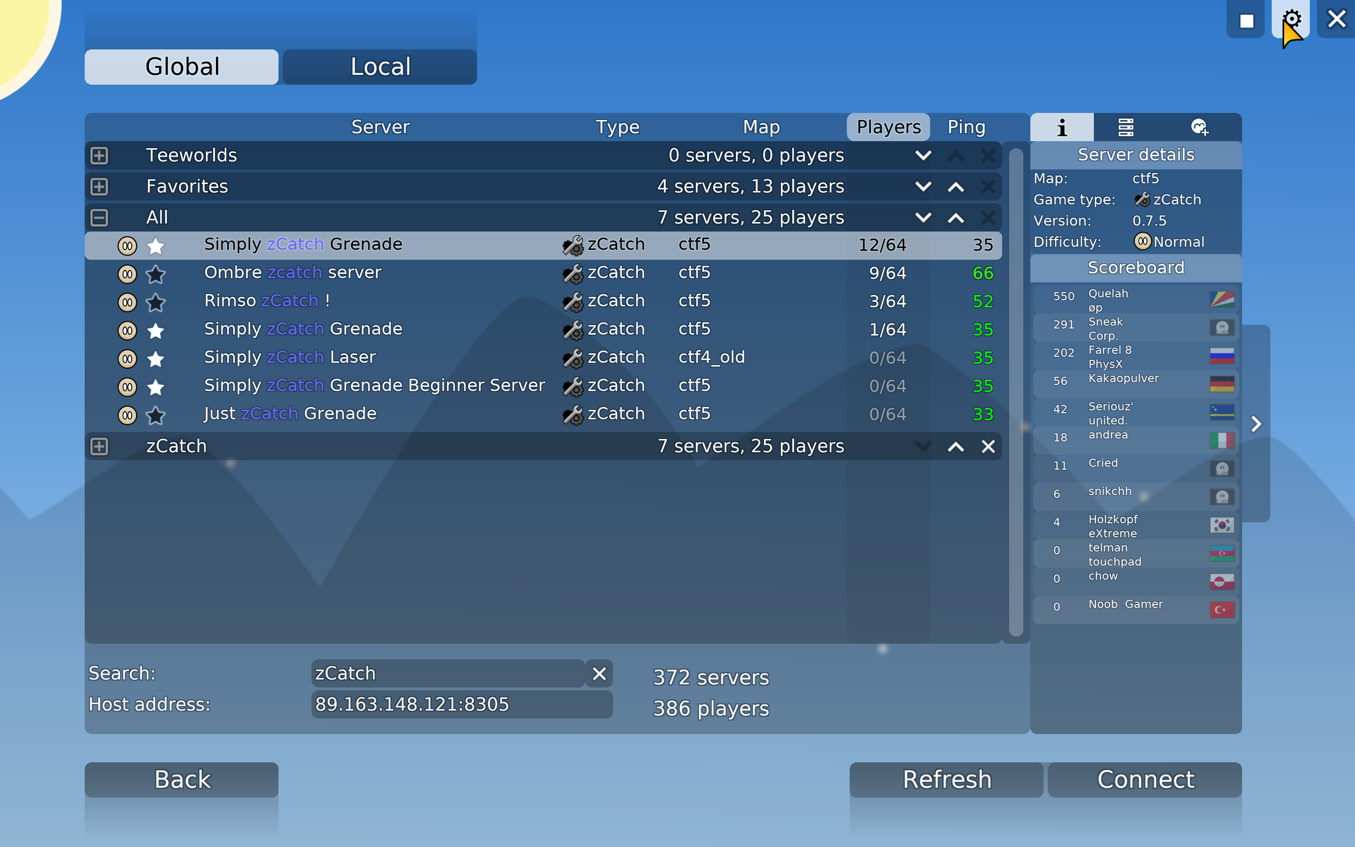Click Kakaopulver's German flag in scoreboard
This screenshot has width=1355, height=847.
point(1222,384)
